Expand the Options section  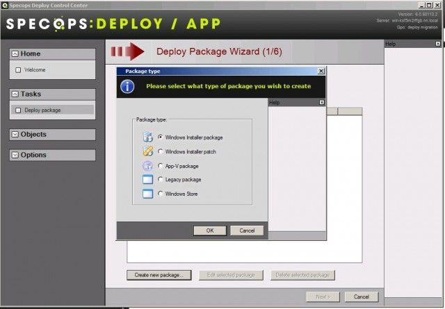click(x=15, y=155)
